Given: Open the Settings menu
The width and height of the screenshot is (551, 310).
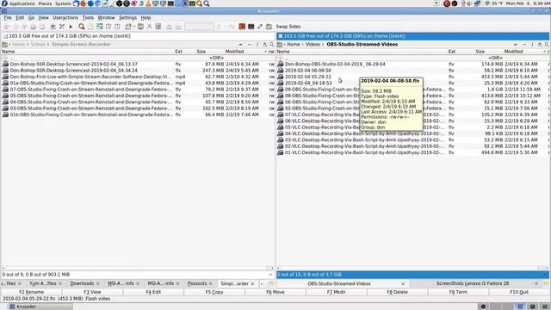Looking at the screenshot, I should tap(127, 17).
